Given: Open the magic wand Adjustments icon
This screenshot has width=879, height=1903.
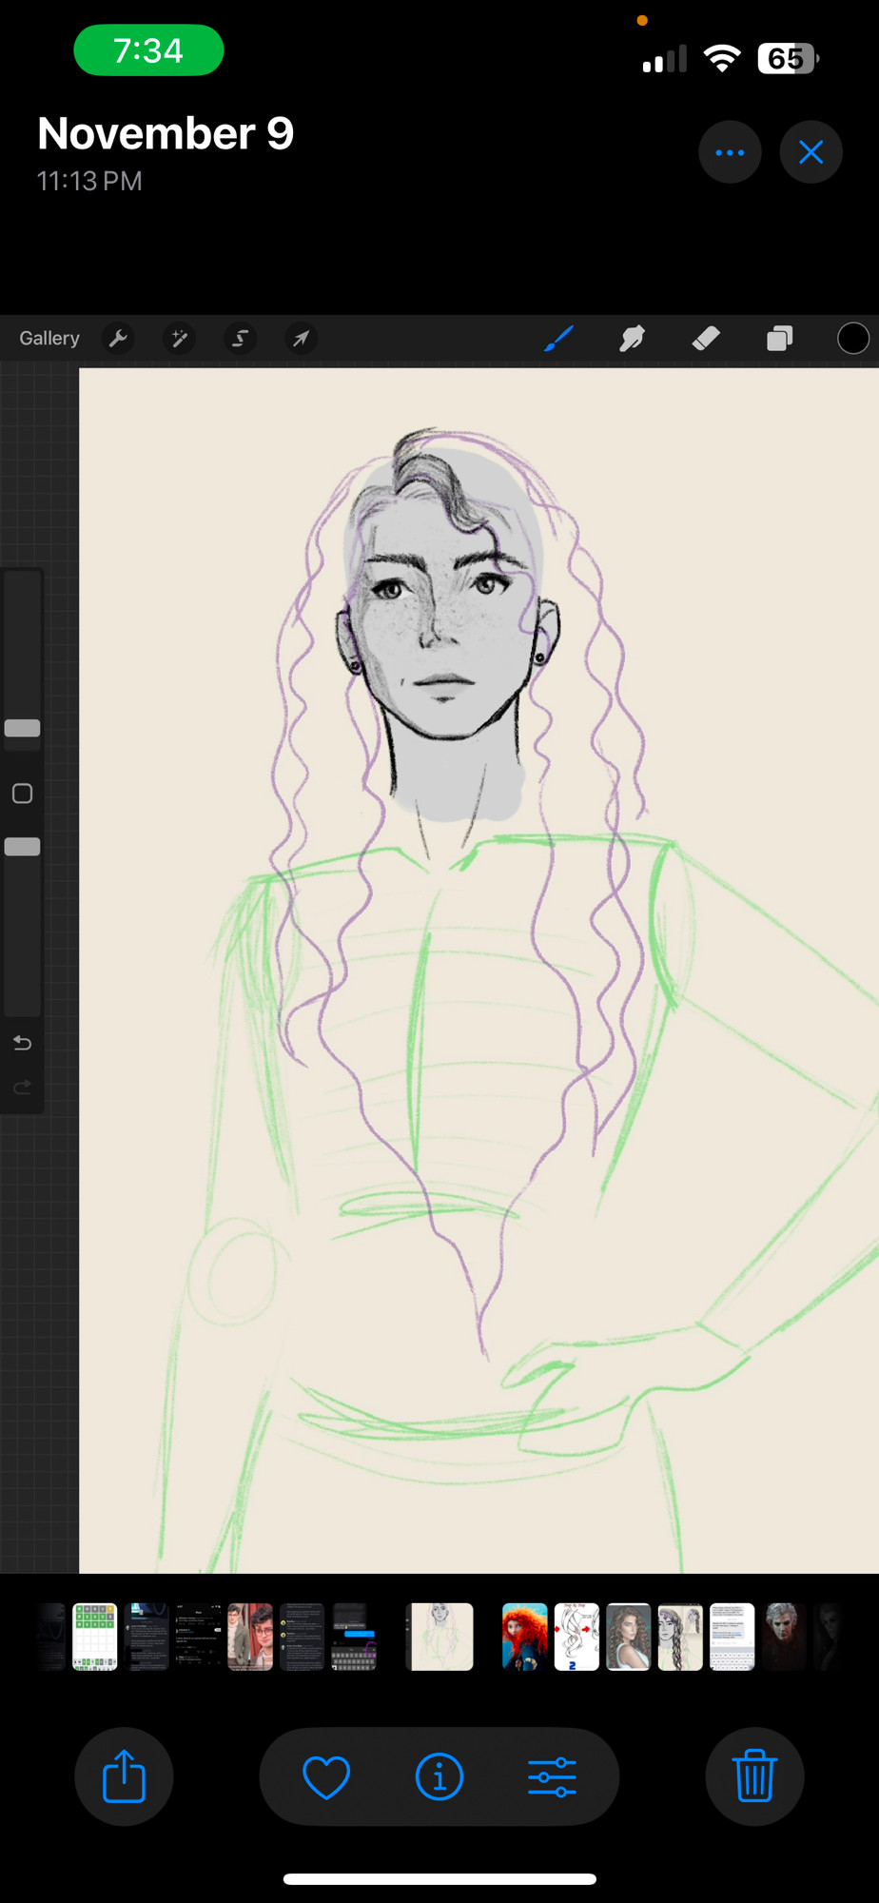Looking at the screenshot, I should tap(179, 339).
